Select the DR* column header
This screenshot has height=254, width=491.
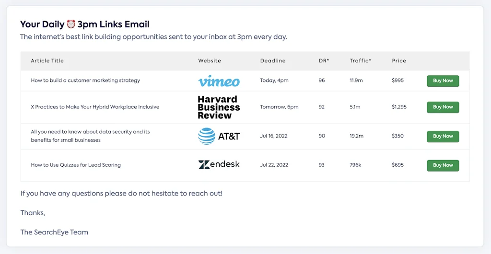pos(324,61)
